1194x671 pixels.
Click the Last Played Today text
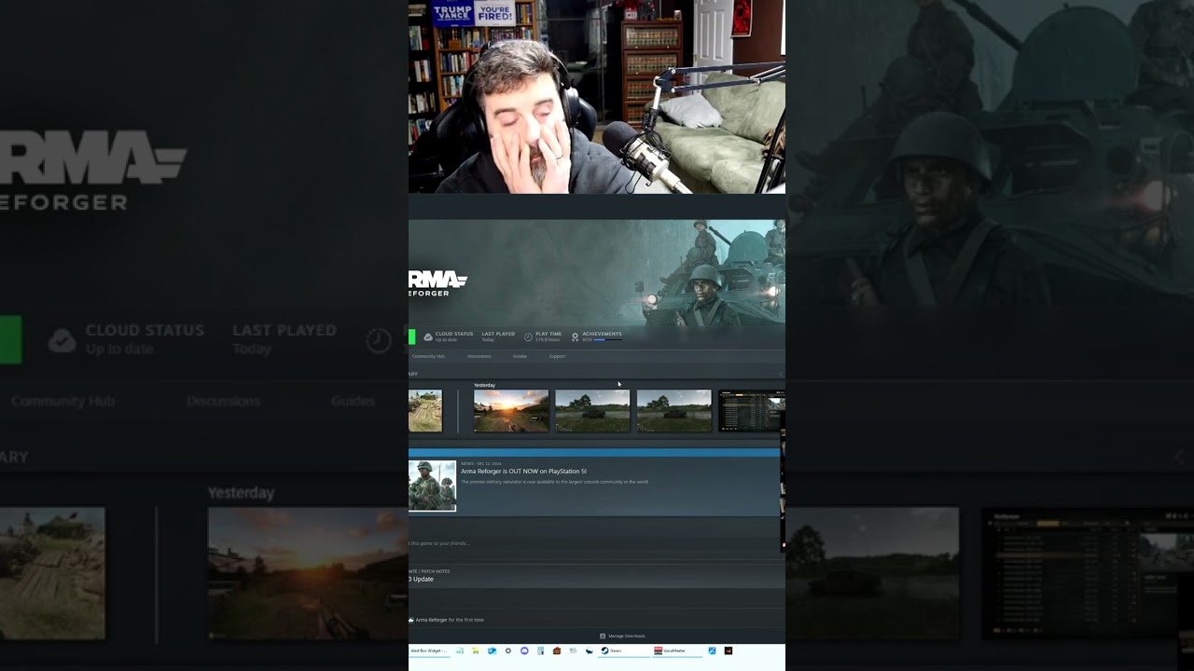pos(498,336)
